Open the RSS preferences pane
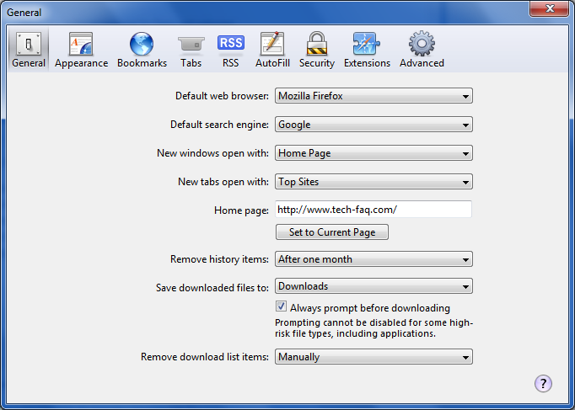 pos(231,50)
